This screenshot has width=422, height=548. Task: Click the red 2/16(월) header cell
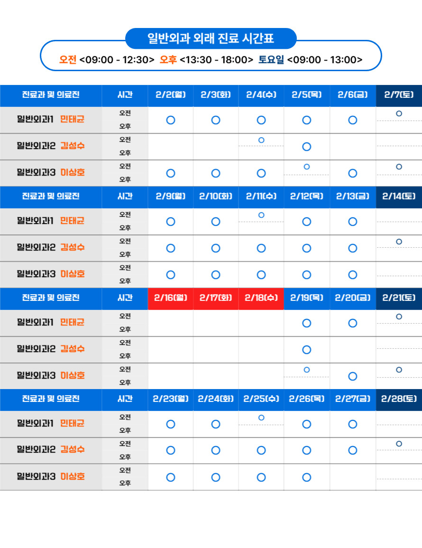click(x=171, y=298)
